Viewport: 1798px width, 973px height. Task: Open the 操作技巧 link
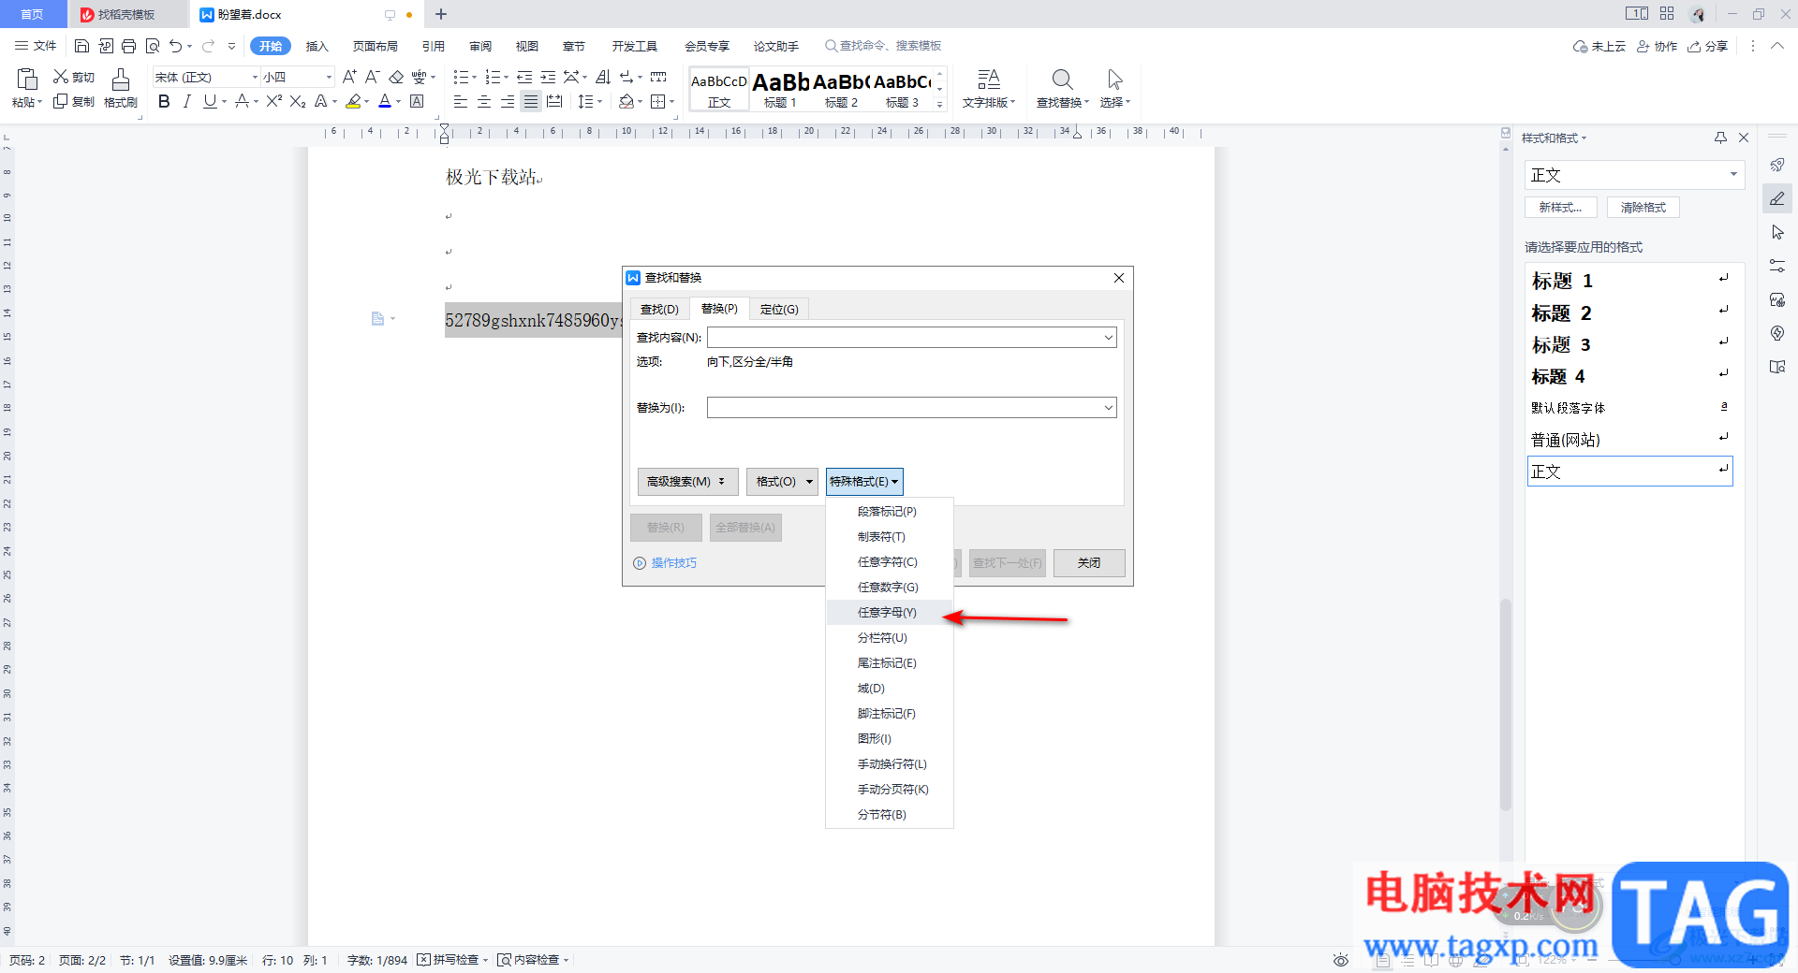[673, 563]
